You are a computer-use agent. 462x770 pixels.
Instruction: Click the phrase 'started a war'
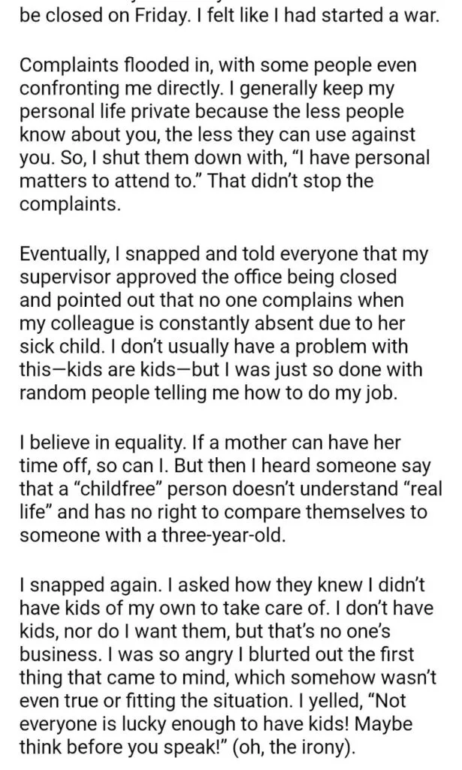(381, 17)
